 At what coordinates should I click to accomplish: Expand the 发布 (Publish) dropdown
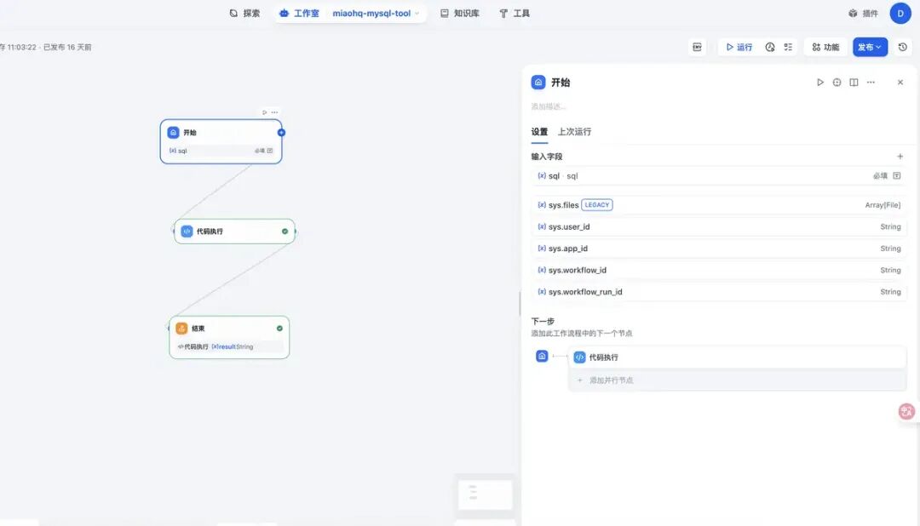(870, 47)
